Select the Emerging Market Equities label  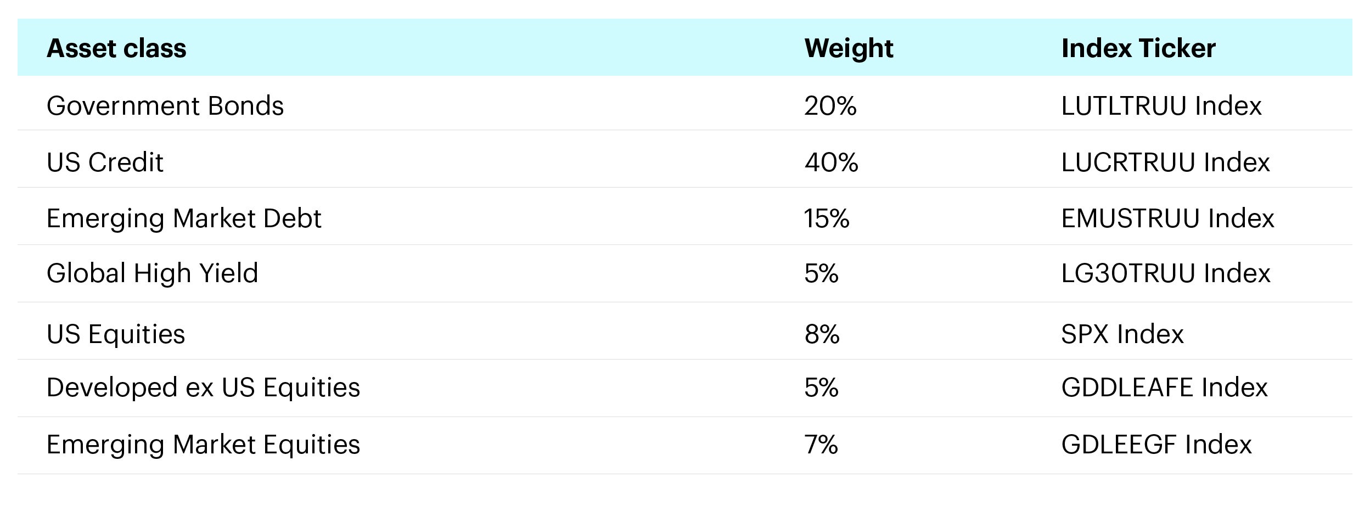tap(203, 445)
